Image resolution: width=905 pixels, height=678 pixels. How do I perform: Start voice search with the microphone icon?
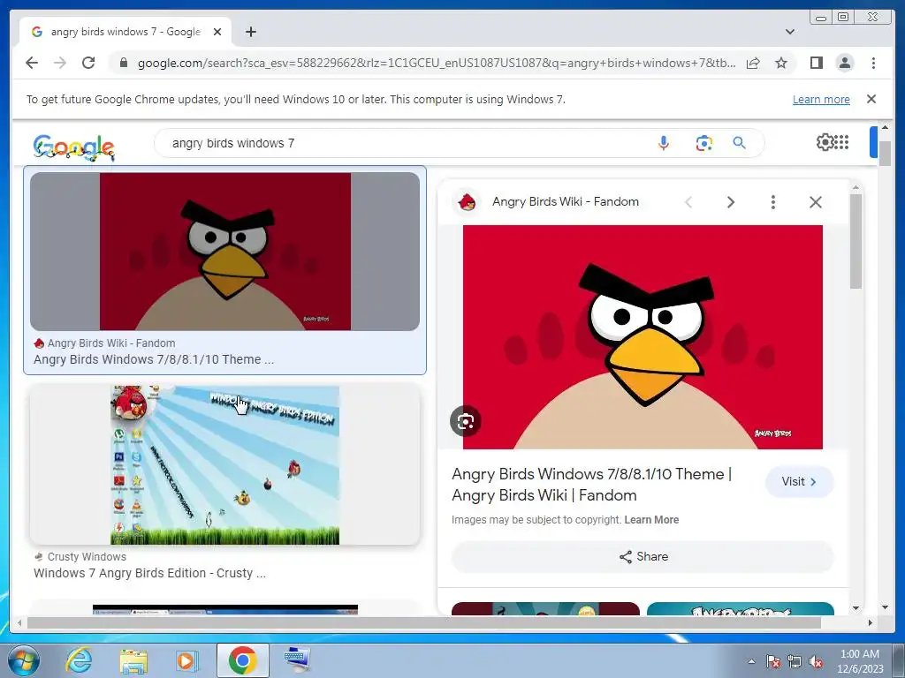click(664, 143)
